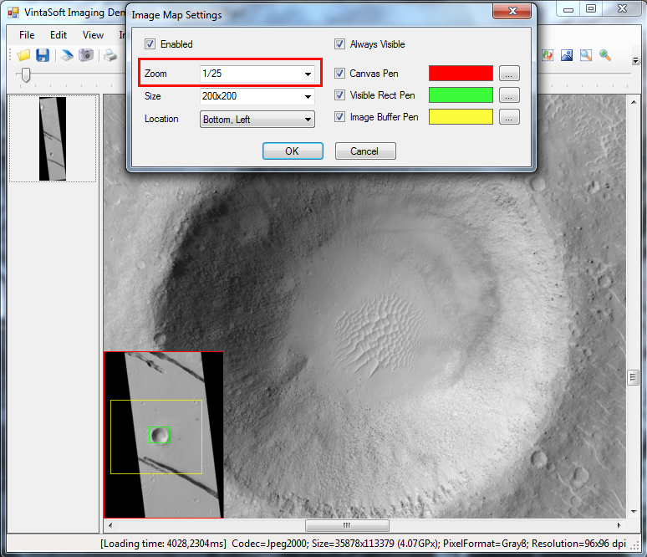Open the Location dropdown
The width and height of the screenshot is (647, 557).
pos(307,120)
